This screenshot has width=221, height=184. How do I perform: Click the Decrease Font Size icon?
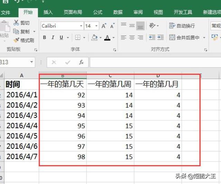[x=113, y=26]
